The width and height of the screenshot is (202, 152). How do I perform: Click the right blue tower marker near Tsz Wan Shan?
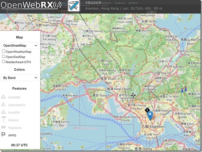[186, 89]
